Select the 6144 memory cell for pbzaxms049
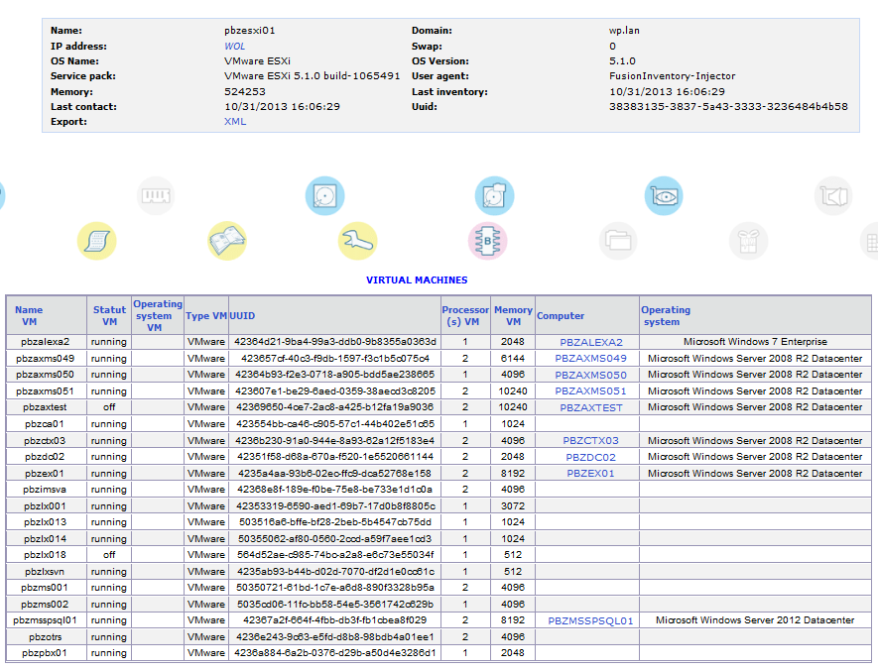Image resolution: width=878 pixels, height=669 pixels. 513,359
